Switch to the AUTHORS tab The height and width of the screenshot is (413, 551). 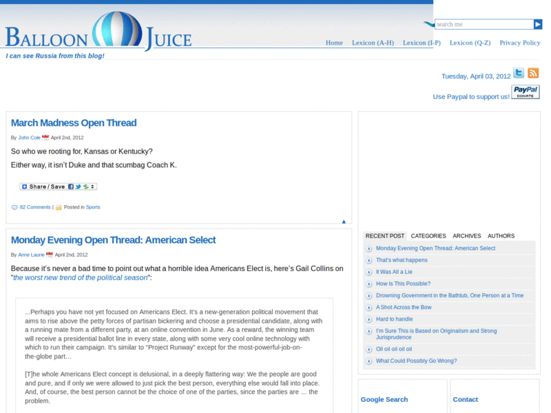click(501, 236)
